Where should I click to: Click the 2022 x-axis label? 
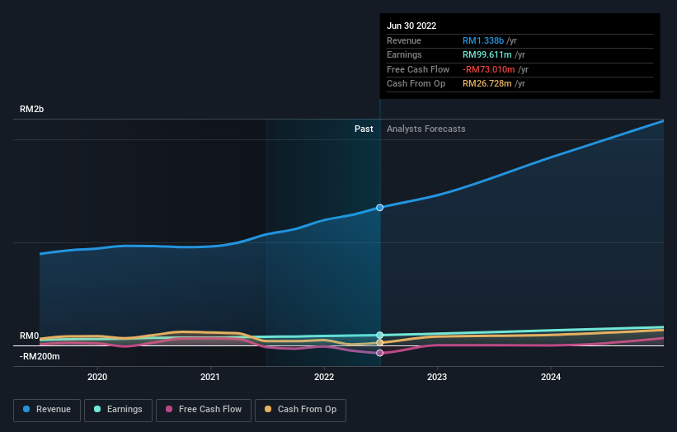[x=324, y=377]
